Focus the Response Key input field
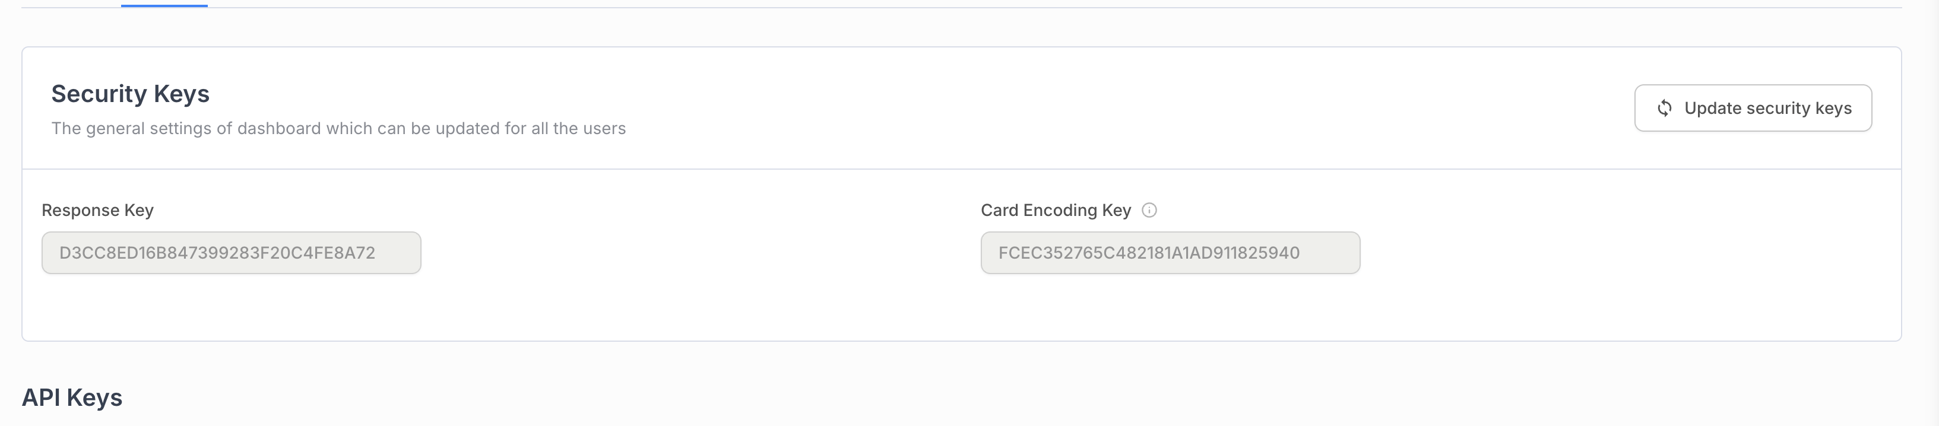 pos(230,253)
